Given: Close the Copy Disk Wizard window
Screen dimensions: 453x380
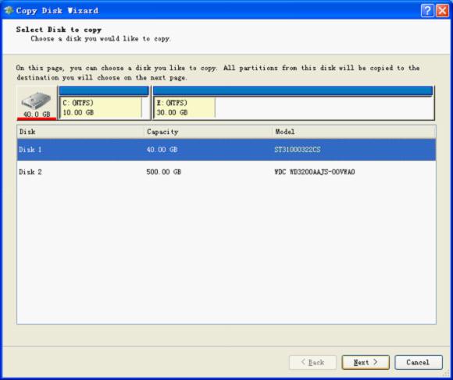Looking at the screenshot, I should coord(442,11).
